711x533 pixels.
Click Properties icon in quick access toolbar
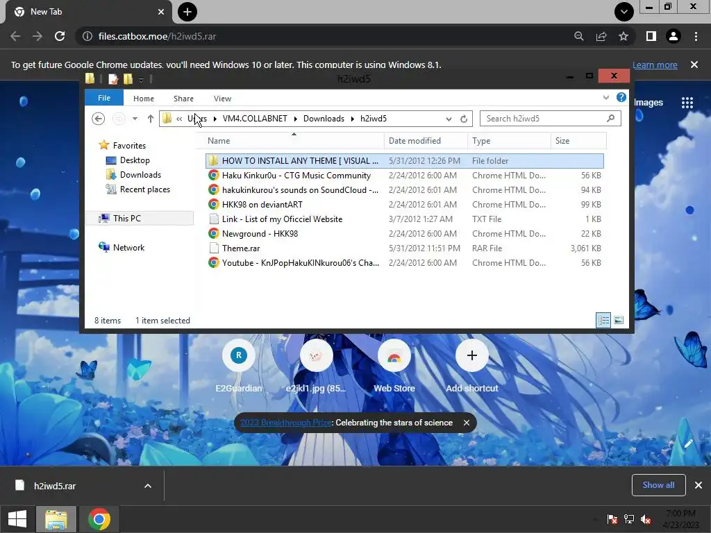pos(113,79)
